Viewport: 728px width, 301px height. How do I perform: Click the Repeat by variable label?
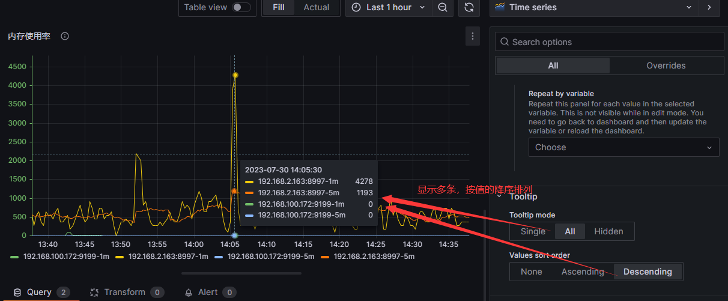click(x=561, y=94)
